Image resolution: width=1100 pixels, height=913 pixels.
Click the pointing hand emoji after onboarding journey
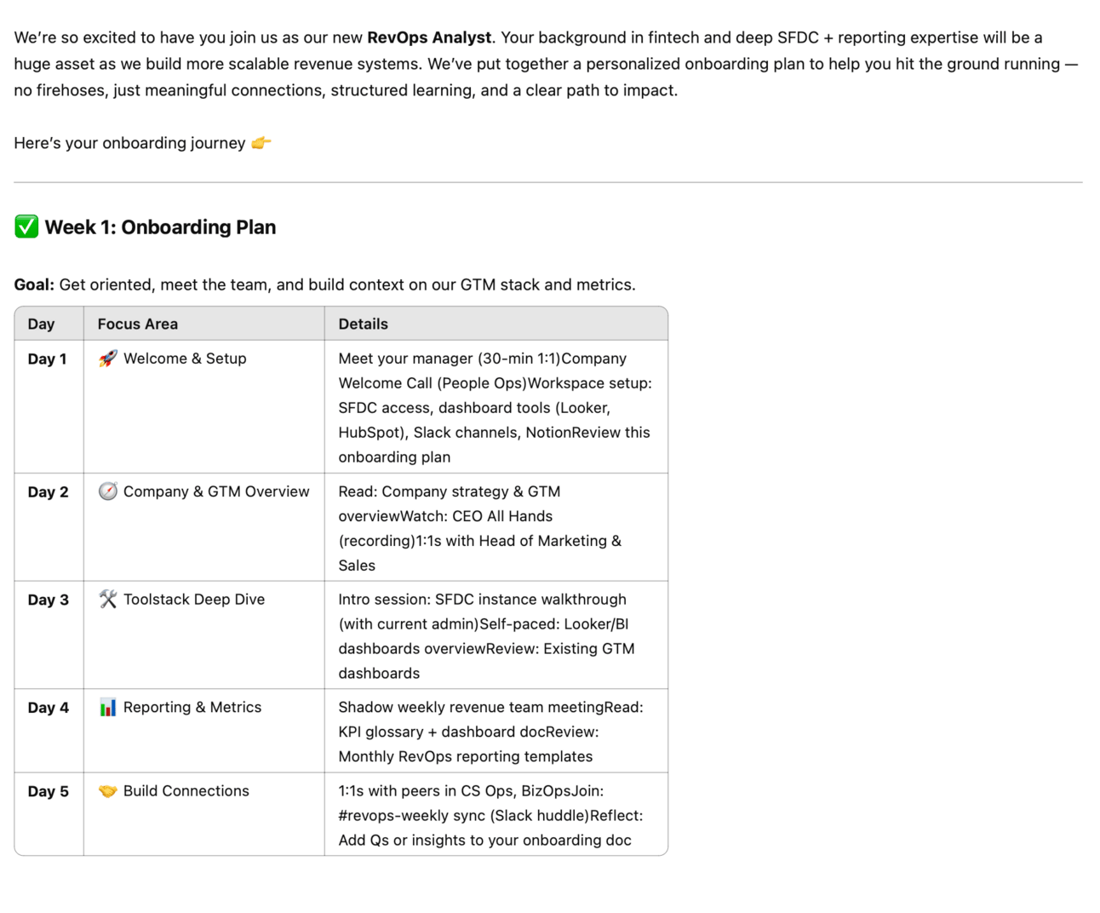[261, 143]
